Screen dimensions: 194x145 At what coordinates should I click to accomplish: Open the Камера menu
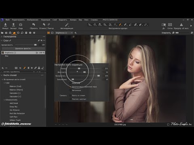(x=73, y=20)
